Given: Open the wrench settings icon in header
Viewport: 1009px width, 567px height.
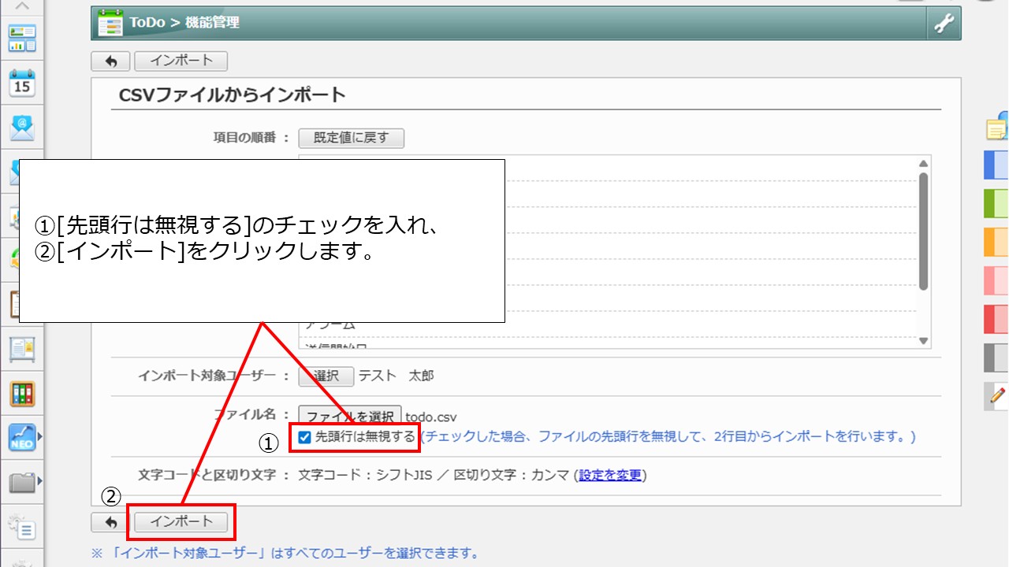Looking at the screenshot, I should click(x=944, y=24).
